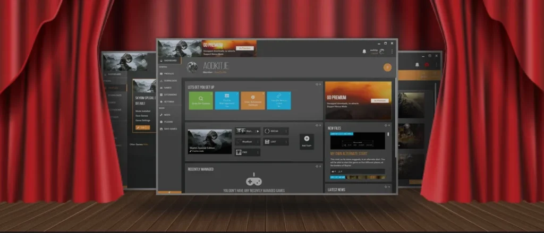Click the Skyrim Special Edition game thumbnail
This screenshot has height=233, width=544.
(210, 142)
